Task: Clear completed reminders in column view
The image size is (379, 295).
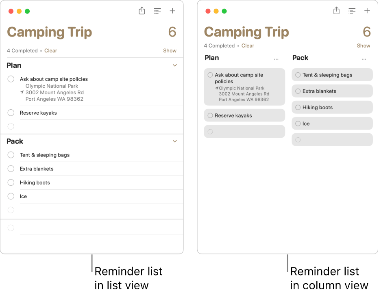Action: pos(248,46)
